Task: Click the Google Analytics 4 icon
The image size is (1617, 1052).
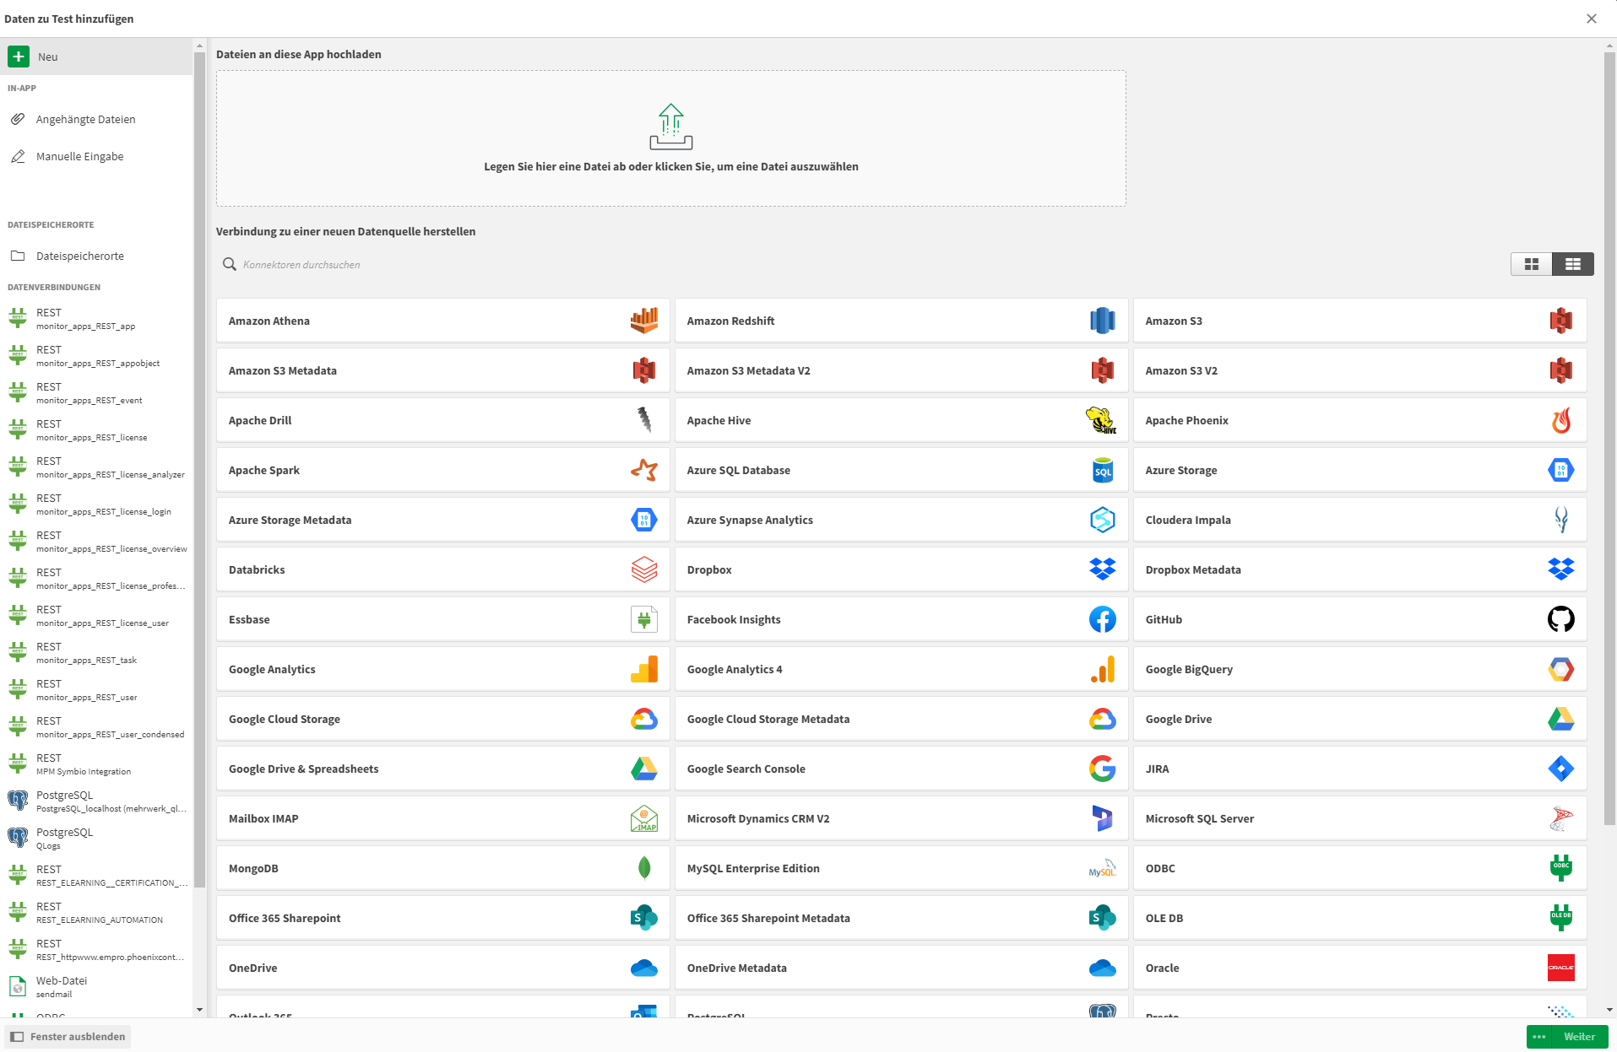Action: pos(1102,669)
